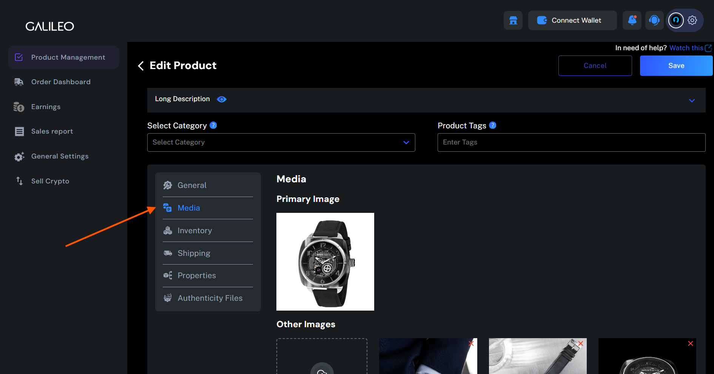This screenshot has height=374, width=714.
Task: Click the Shipping truck icon
Action: pyautogui.click(x=168, y=253)
